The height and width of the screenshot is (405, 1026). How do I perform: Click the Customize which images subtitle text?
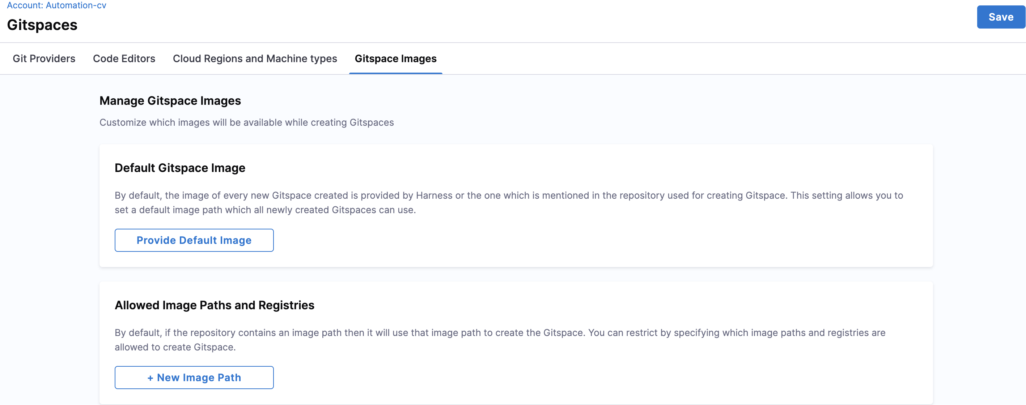(246, 122)
